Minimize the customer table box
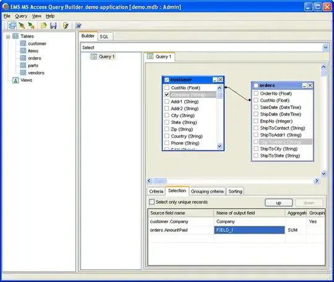Viewport: 334px width, 282px height. (215, 80)
